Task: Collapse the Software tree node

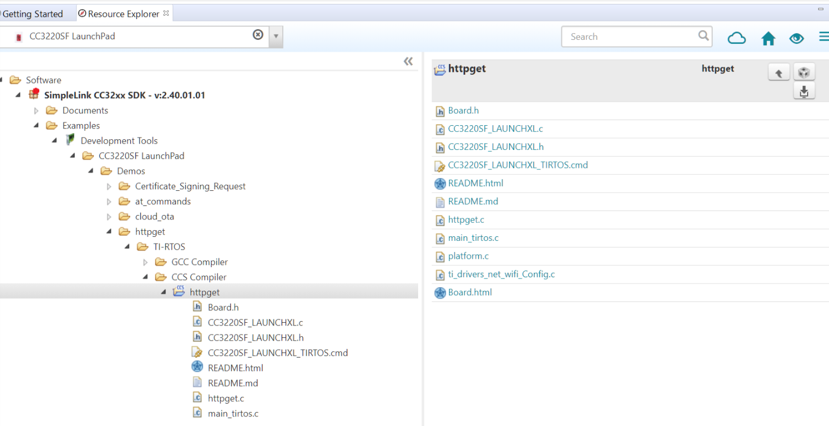Action: (2, 80)
